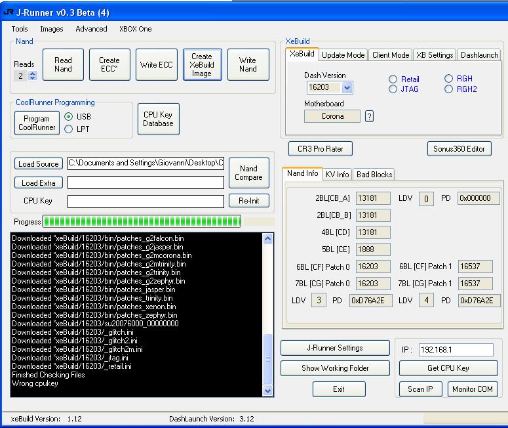The height and width of the screenshot is (428, 508).
Task: Select the XeBuild tab
Action: click(302, 54)
